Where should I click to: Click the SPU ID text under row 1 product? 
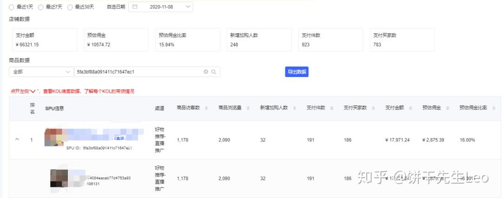click(99, 148)
